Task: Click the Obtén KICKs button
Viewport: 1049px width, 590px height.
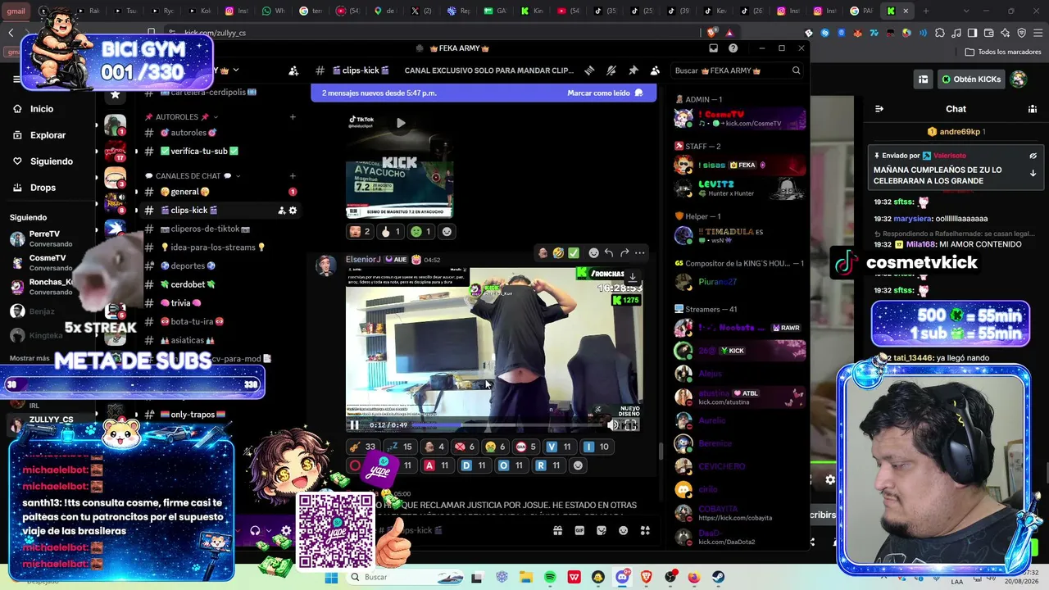Action: click(971, 79)
